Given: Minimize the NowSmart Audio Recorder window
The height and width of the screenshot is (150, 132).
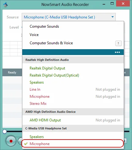Looking at the screenshot, I should pos(104,4).
